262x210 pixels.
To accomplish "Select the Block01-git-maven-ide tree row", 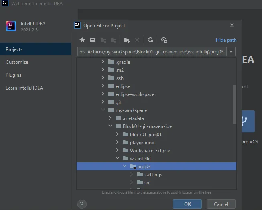I will pos(156,126).
